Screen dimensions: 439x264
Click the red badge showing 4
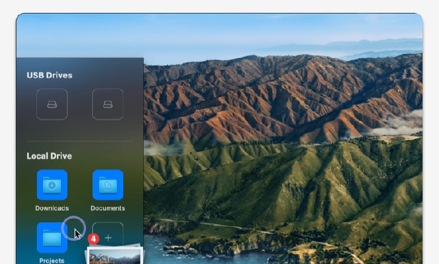[x=93, y=239]
